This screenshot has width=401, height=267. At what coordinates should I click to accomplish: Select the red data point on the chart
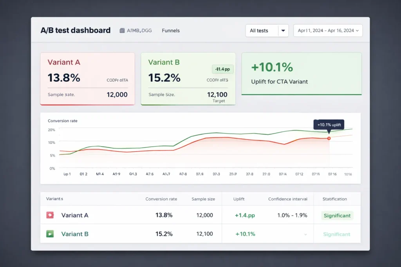tap(329, 138)
